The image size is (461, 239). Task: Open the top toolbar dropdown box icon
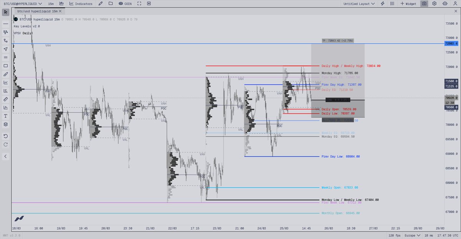tap(149, 3)
